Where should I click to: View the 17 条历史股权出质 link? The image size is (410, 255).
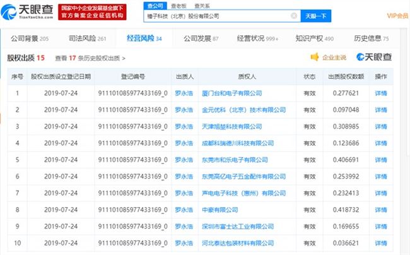[90, 58]
